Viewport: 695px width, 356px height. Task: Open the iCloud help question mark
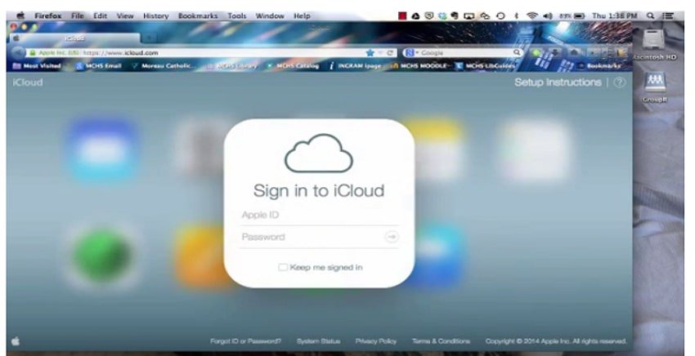click(x=620, y=82)
